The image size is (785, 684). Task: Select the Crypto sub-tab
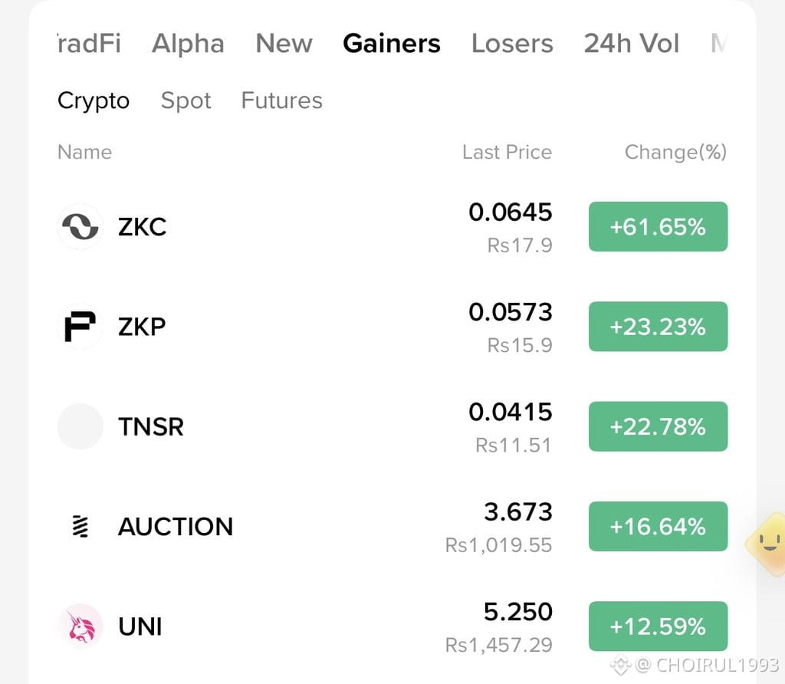click(94, 100)
